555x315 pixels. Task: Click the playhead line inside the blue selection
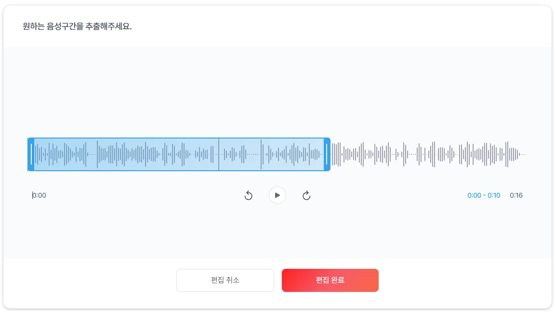pyautogui.click(x=219, y=154)
